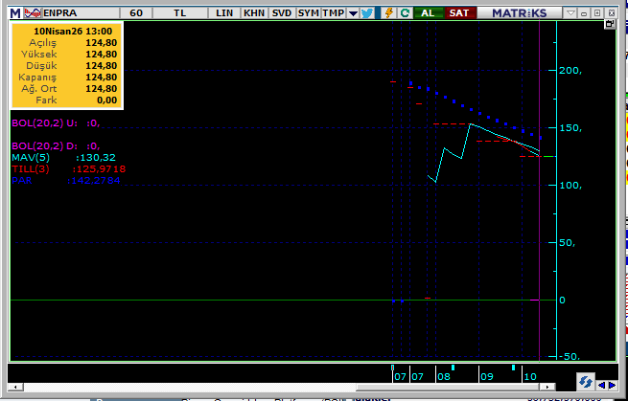Click the lightning bolt icon
This screenshot has width=628, height=401.
pyautogui.click(x=387, y=13)
